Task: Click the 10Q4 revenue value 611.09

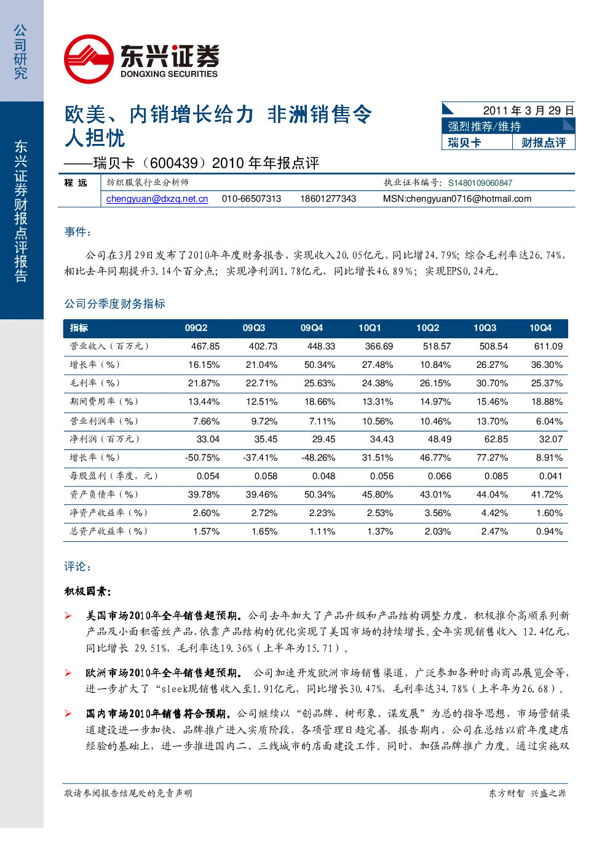Action: pyautogui.click(x=549, y=346)
